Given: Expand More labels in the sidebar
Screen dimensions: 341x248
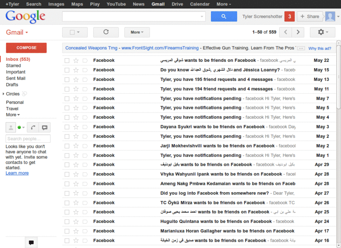Looking at the screenshot, I should pos(13,115).
